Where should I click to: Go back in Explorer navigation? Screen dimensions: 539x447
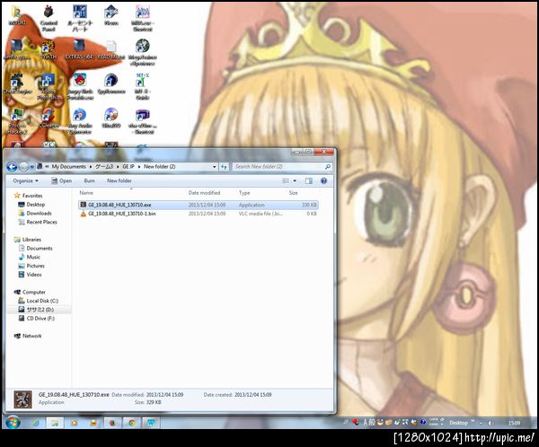click(x=12, y=167)
